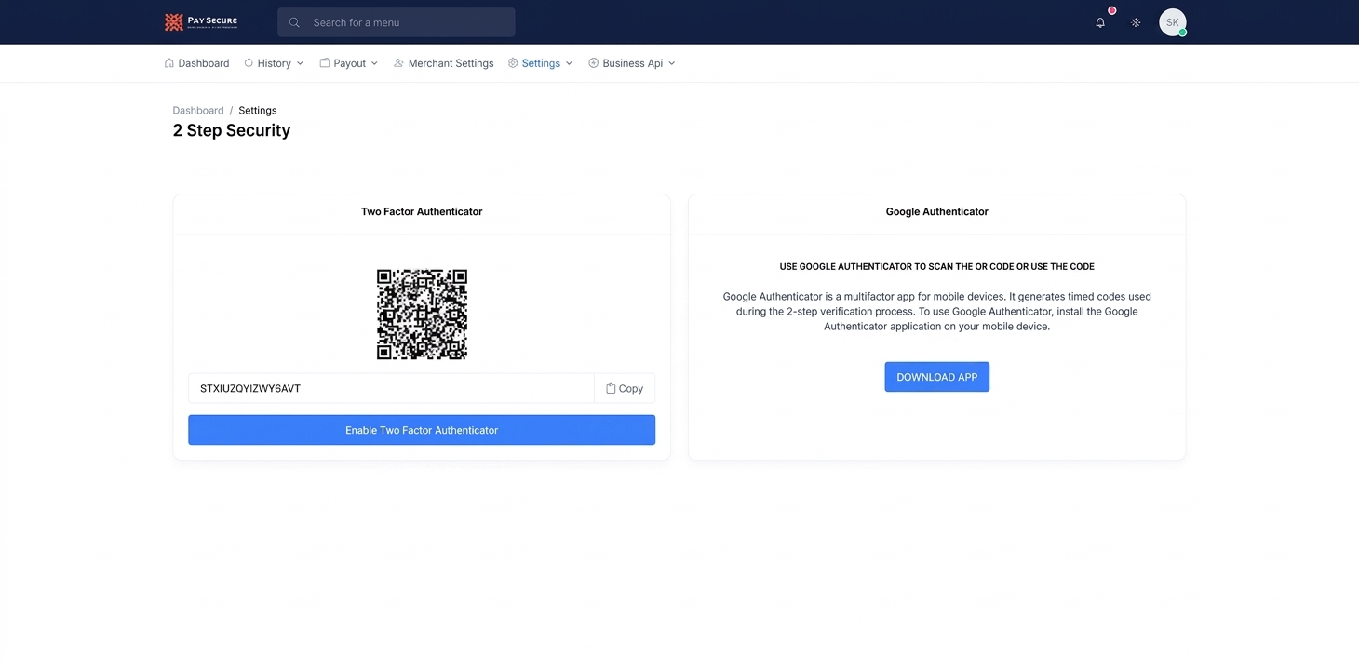Expand the History menu chevron
Viewport: 1359px width, 670px height.
(x=300, y=63)
